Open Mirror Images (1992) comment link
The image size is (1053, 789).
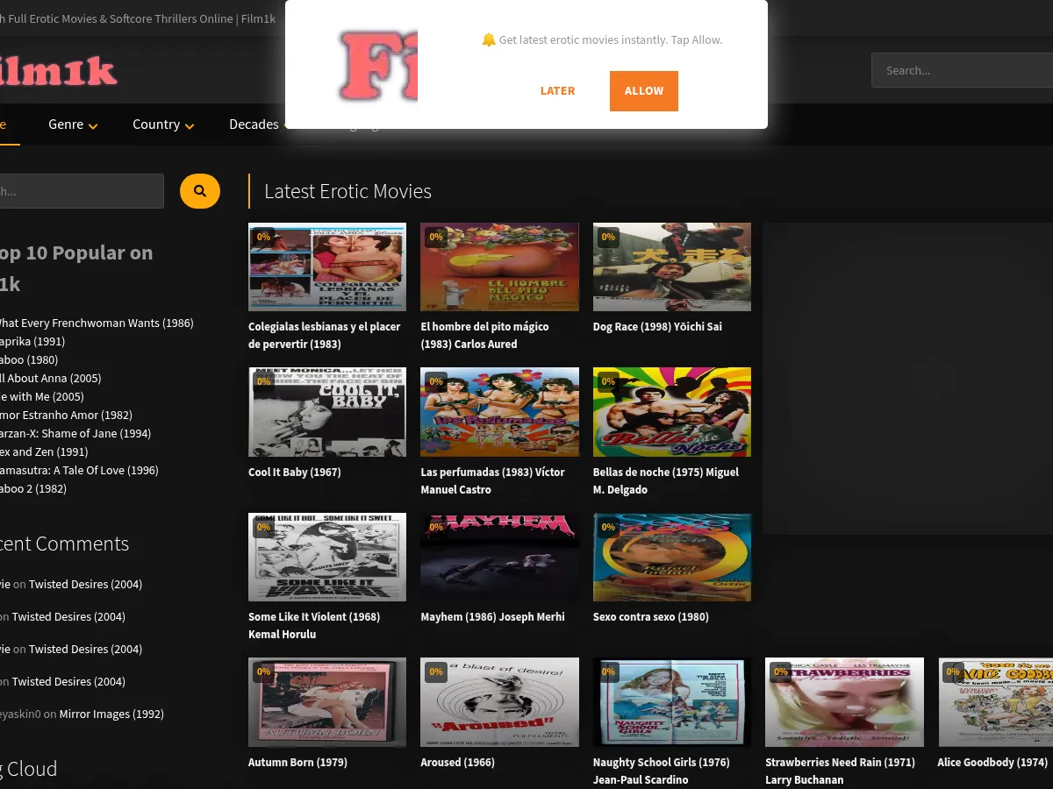click(111, 714)
